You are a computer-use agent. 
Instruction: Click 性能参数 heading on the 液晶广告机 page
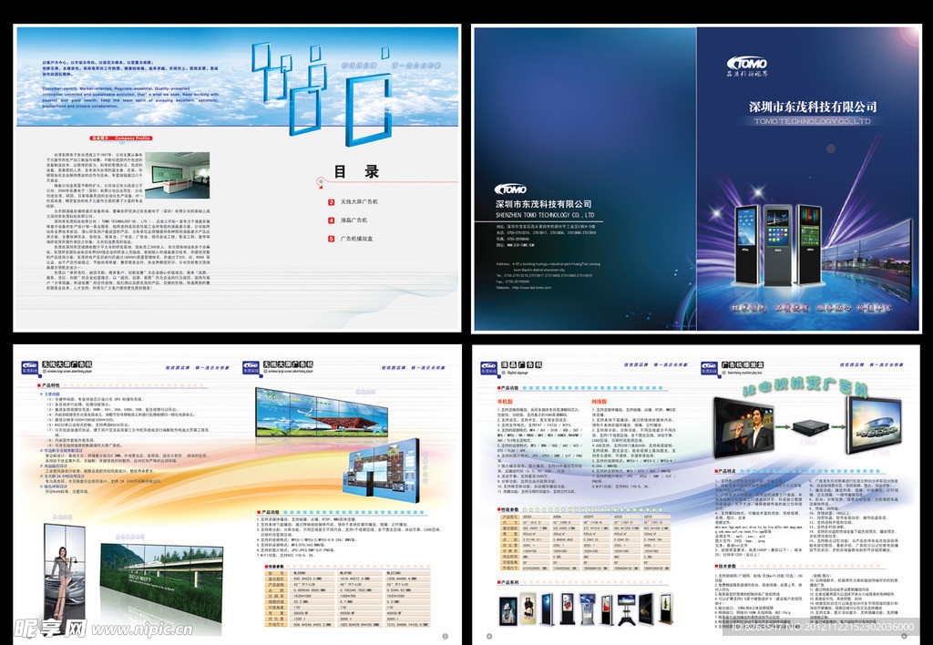coord(508,510)
